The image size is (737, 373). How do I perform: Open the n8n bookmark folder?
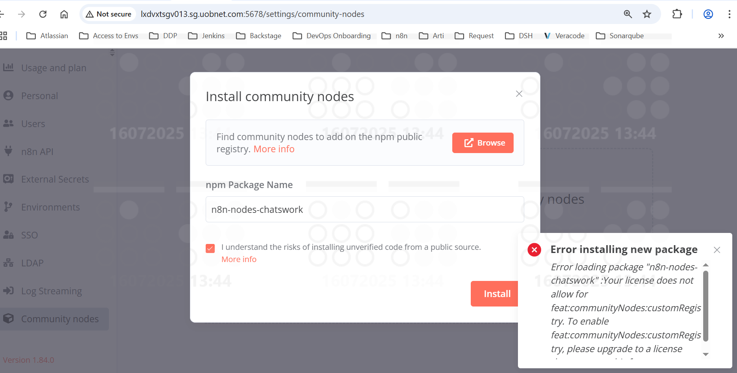coord(394,36)
